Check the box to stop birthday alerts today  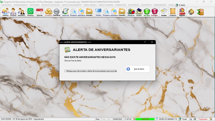click(x=65, y=71)
